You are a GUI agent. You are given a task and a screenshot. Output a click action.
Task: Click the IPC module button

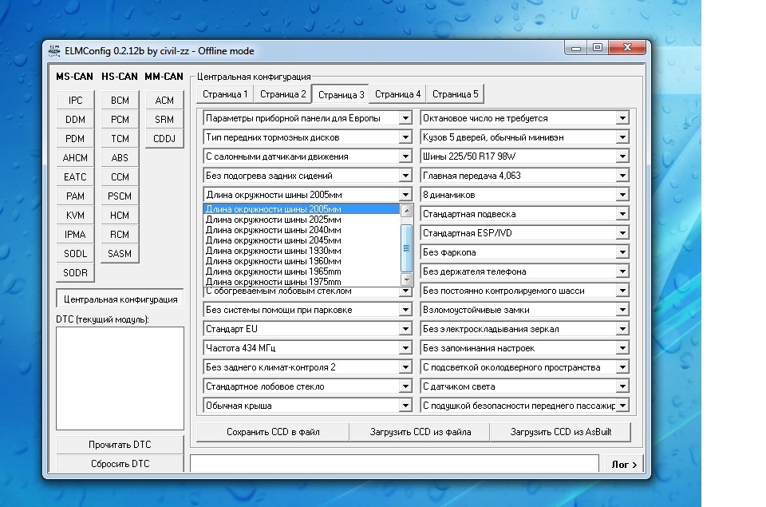pyautogui.click(x=75, y=101)
